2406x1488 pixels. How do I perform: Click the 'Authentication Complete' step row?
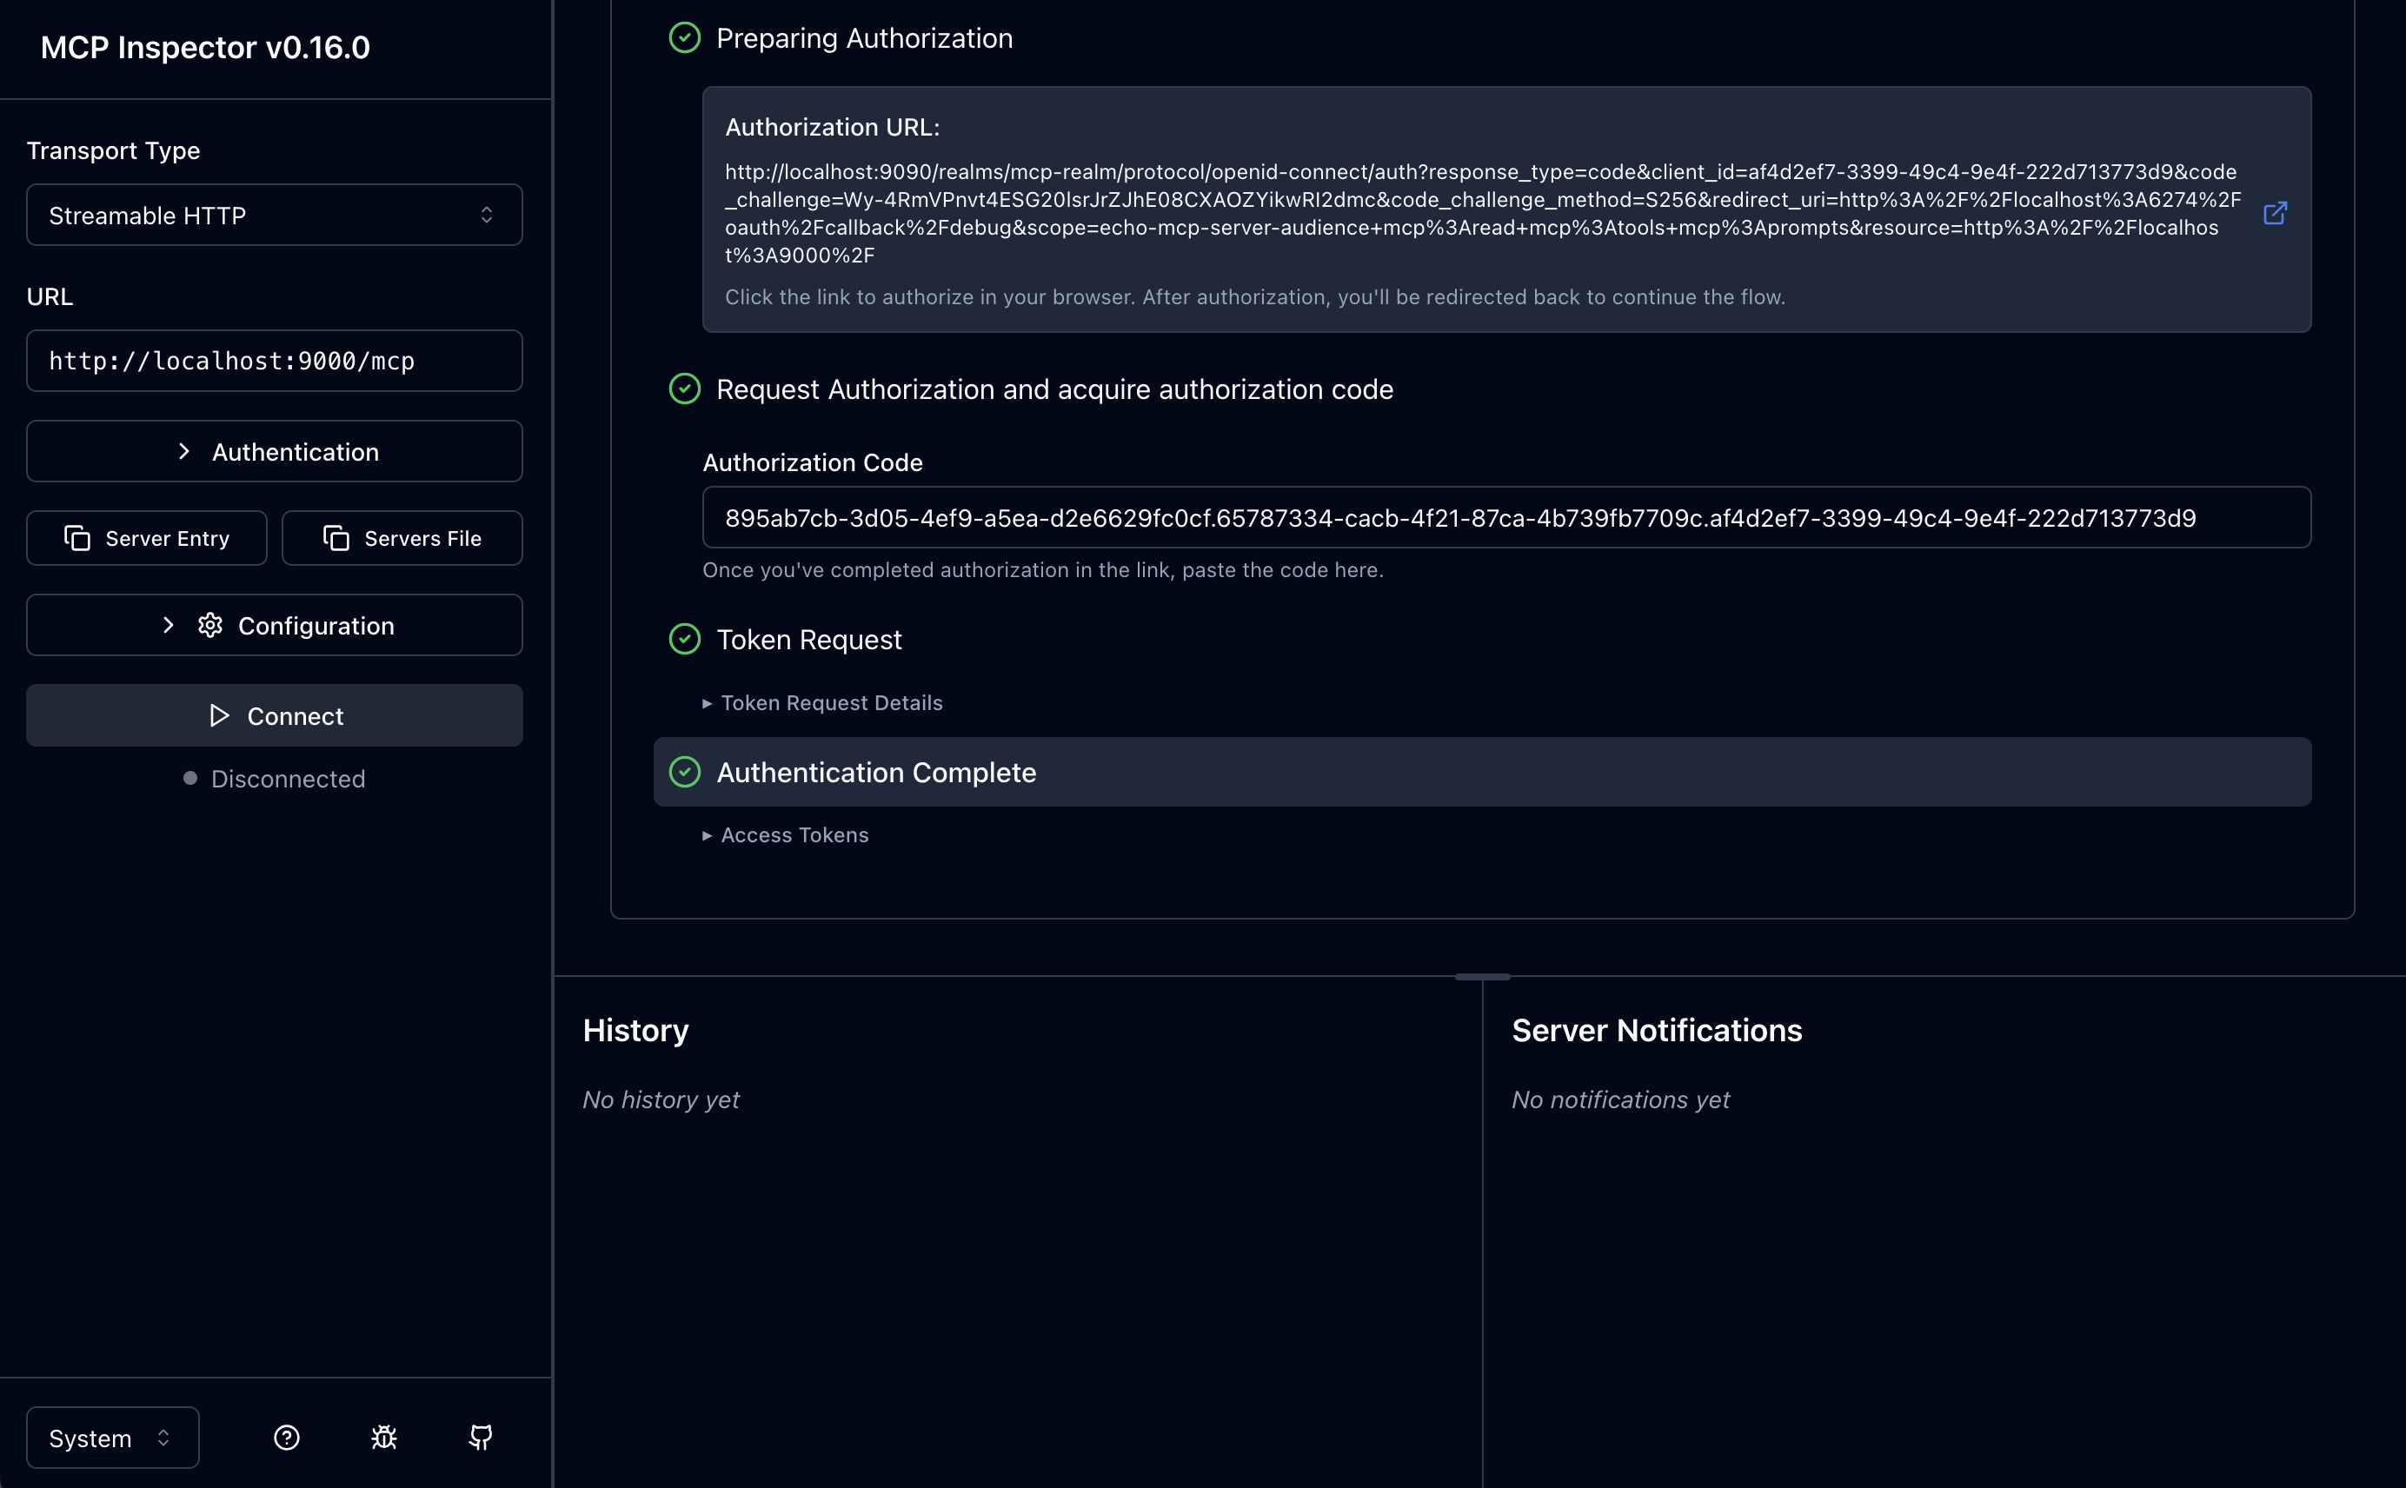point(1482,772)
